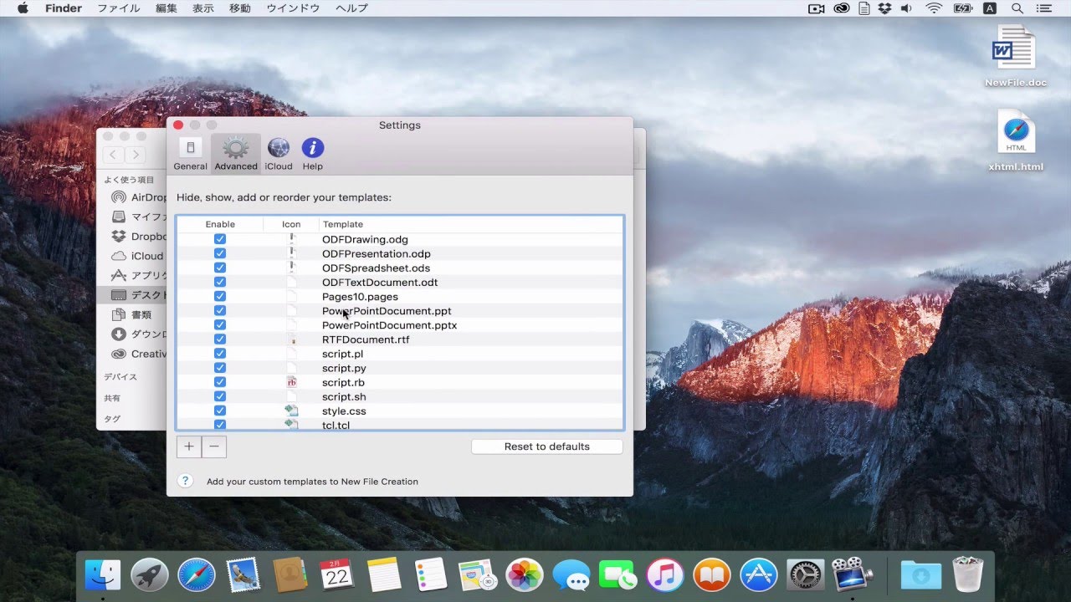Uncheck the ODFPresentation.odp template
Screen dimensions: 1071x602
(220, 253)
